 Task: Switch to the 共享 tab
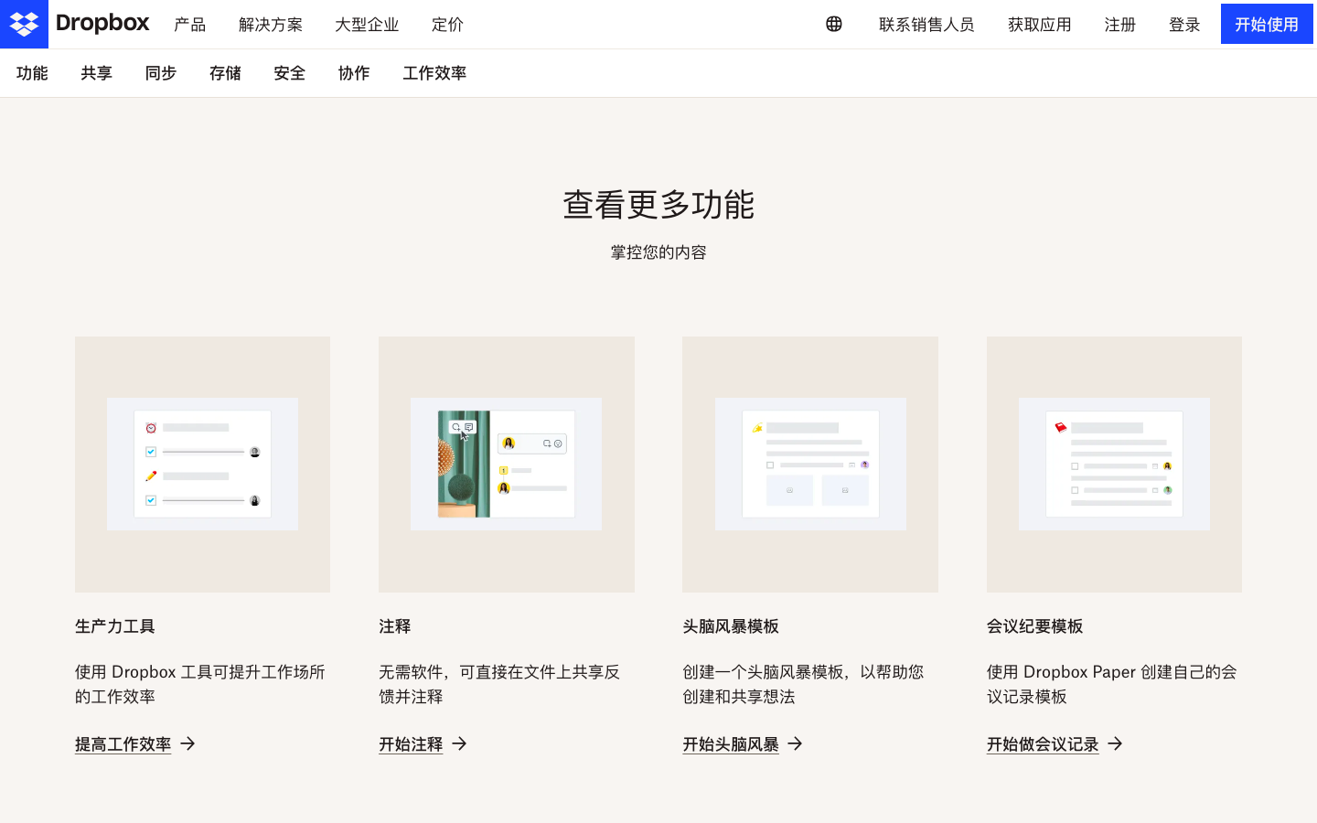pyautogui.click(x=96, y=73)
